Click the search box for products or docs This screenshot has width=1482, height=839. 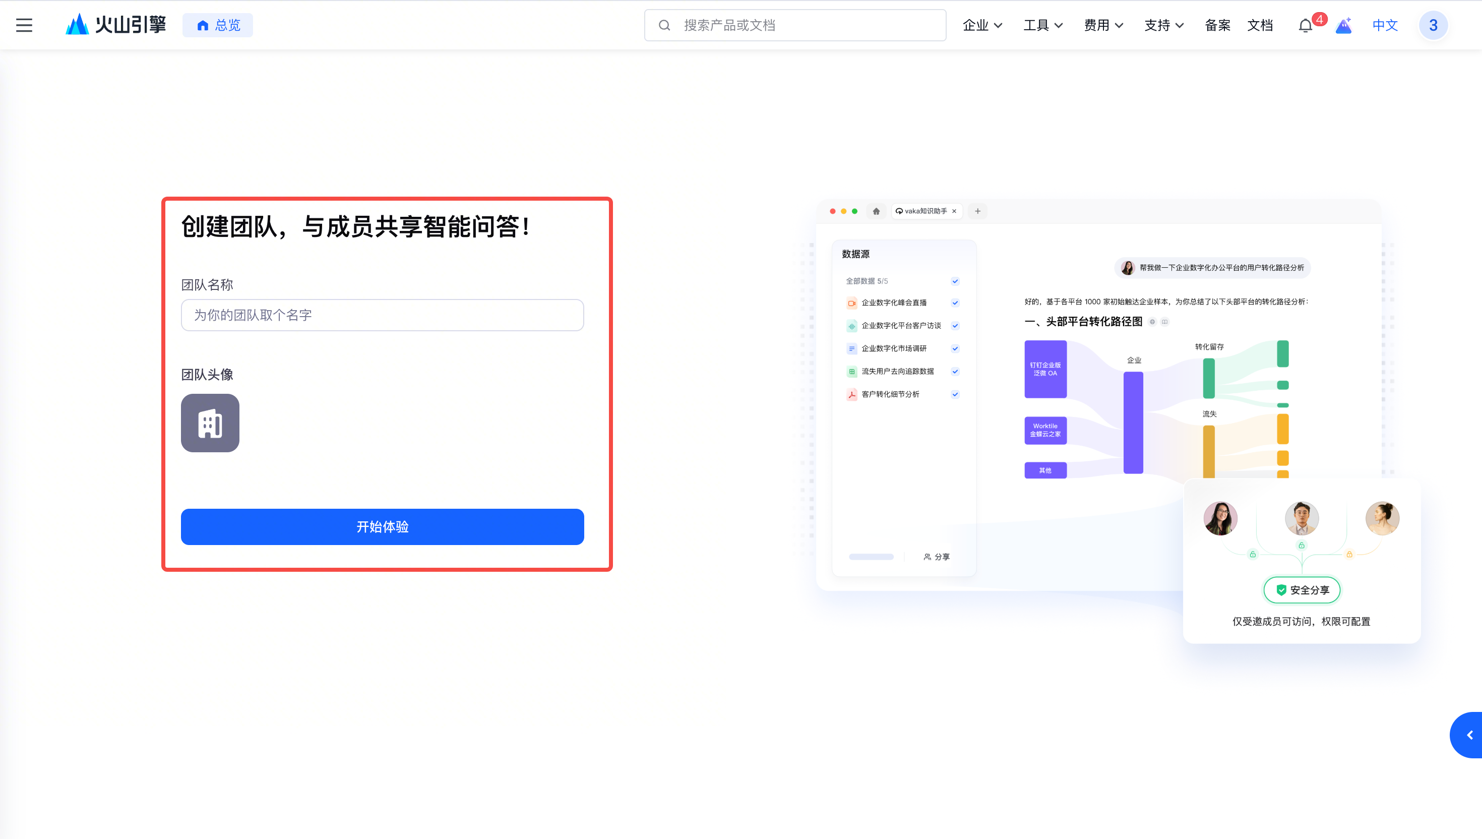pyautogui.click(x=795, y=25)
